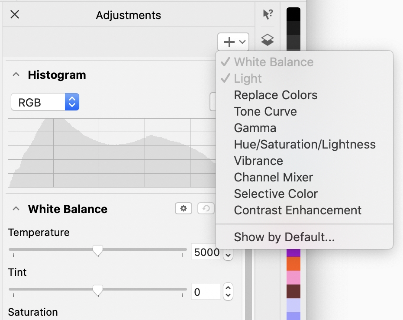
Task: Click the White Balance gear settings icon
Action: tap(184, 209)
